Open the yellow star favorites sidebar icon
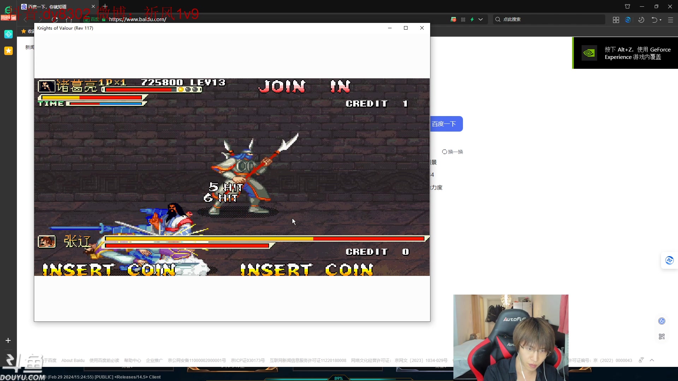Image resolution: width=678 pixels, height=381 pixels. [x=8, y=51]
